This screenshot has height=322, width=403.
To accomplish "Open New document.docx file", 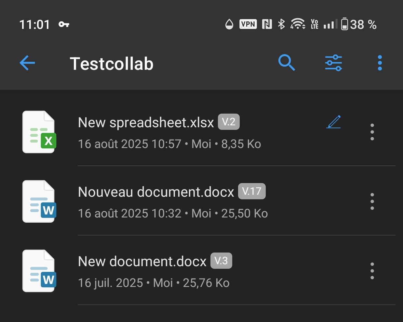I will 142,262.
